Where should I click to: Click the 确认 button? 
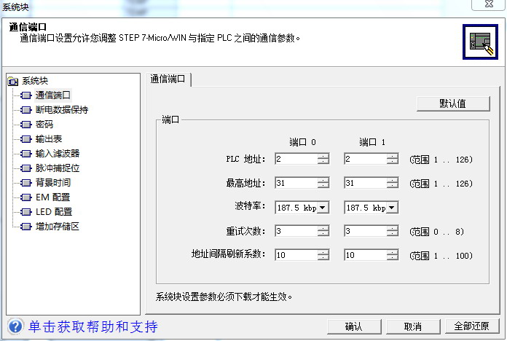pyautogui.click(x=353, y=326)
